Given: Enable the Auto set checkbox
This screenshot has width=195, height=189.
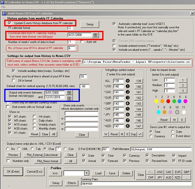Looking at the screenshot, I should tap(82, 42).
